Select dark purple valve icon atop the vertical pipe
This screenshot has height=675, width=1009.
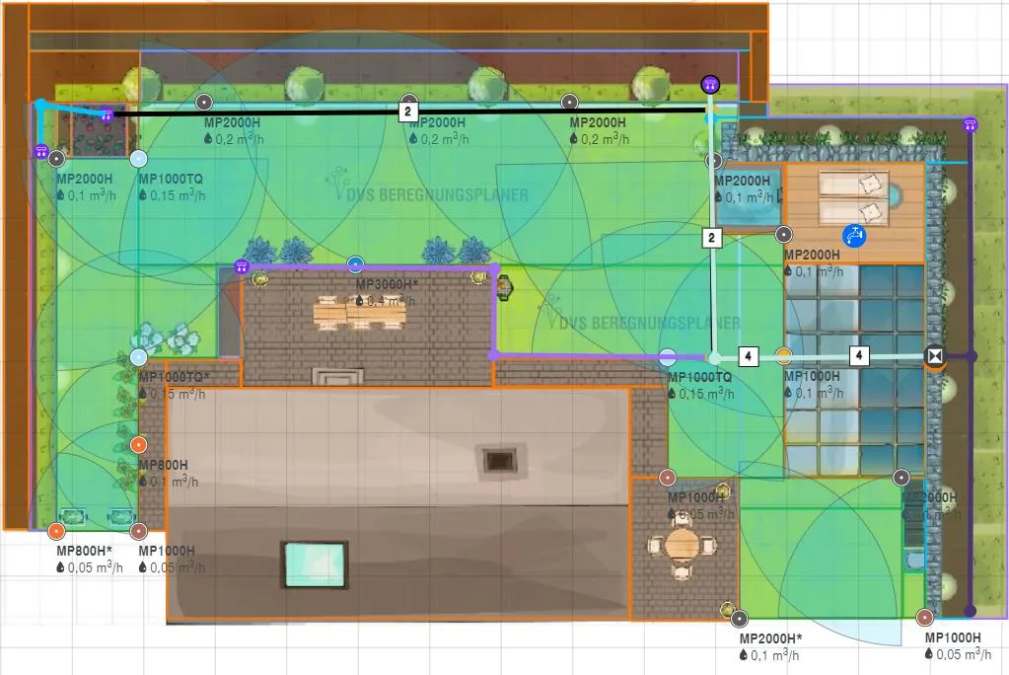click(x=710, y=84)
